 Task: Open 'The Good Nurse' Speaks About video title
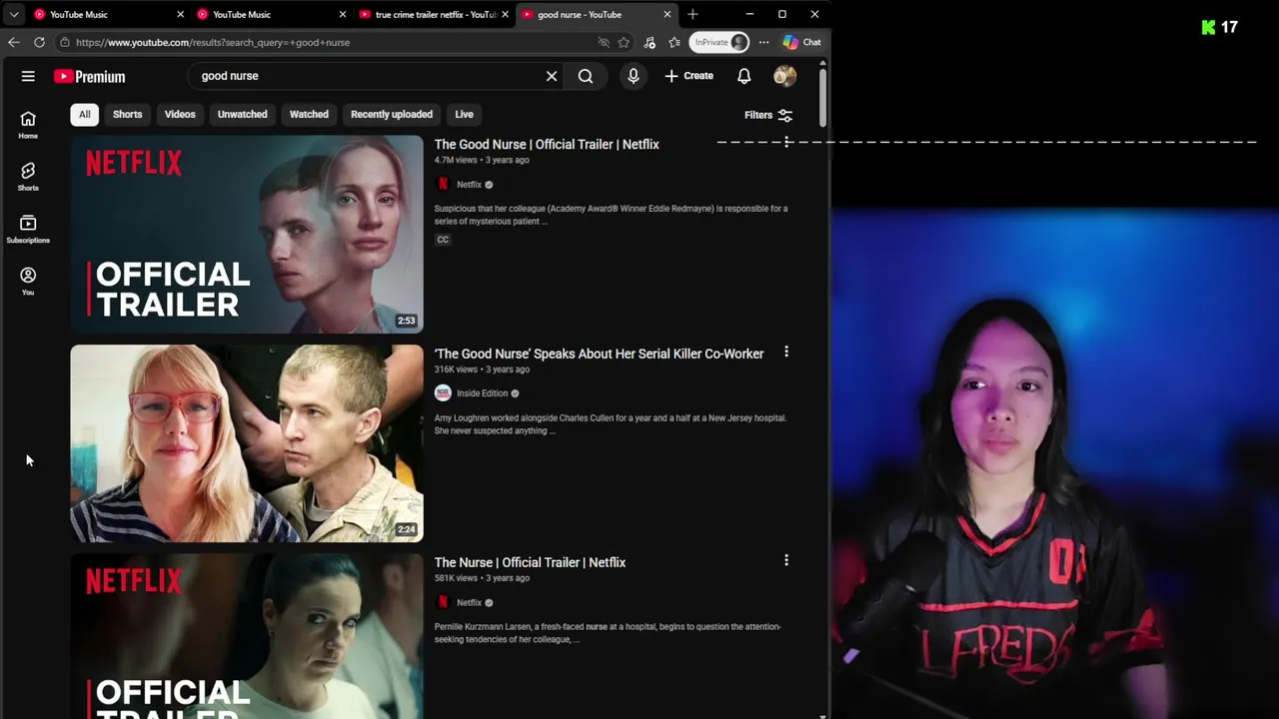click(599, 354)
